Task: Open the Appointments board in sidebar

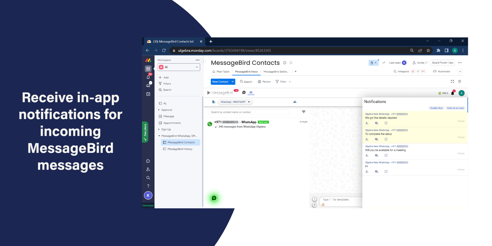Action: 172,123
